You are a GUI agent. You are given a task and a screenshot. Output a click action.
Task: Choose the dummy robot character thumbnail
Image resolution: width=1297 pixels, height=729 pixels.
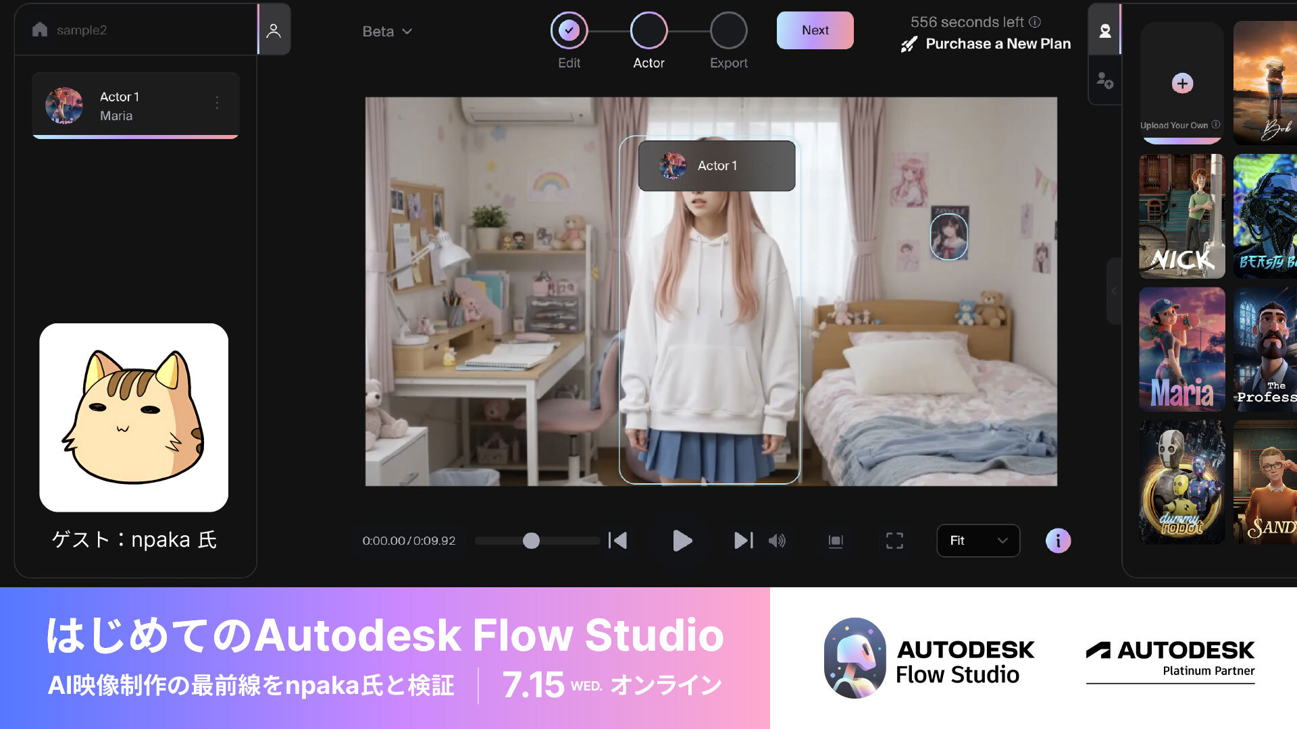click(1182, 482)
